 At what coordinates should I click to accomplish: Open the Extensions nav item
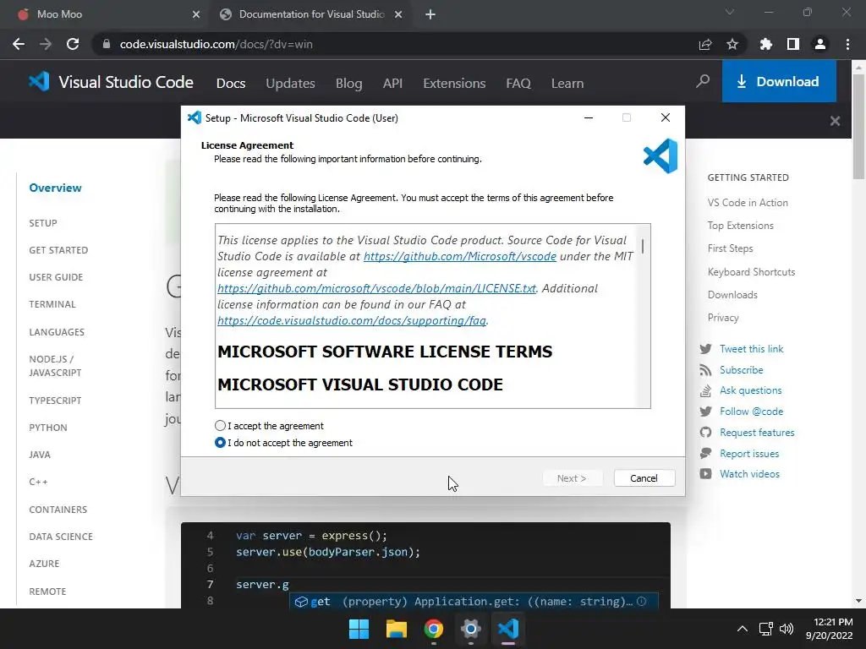tap(454, 84)
